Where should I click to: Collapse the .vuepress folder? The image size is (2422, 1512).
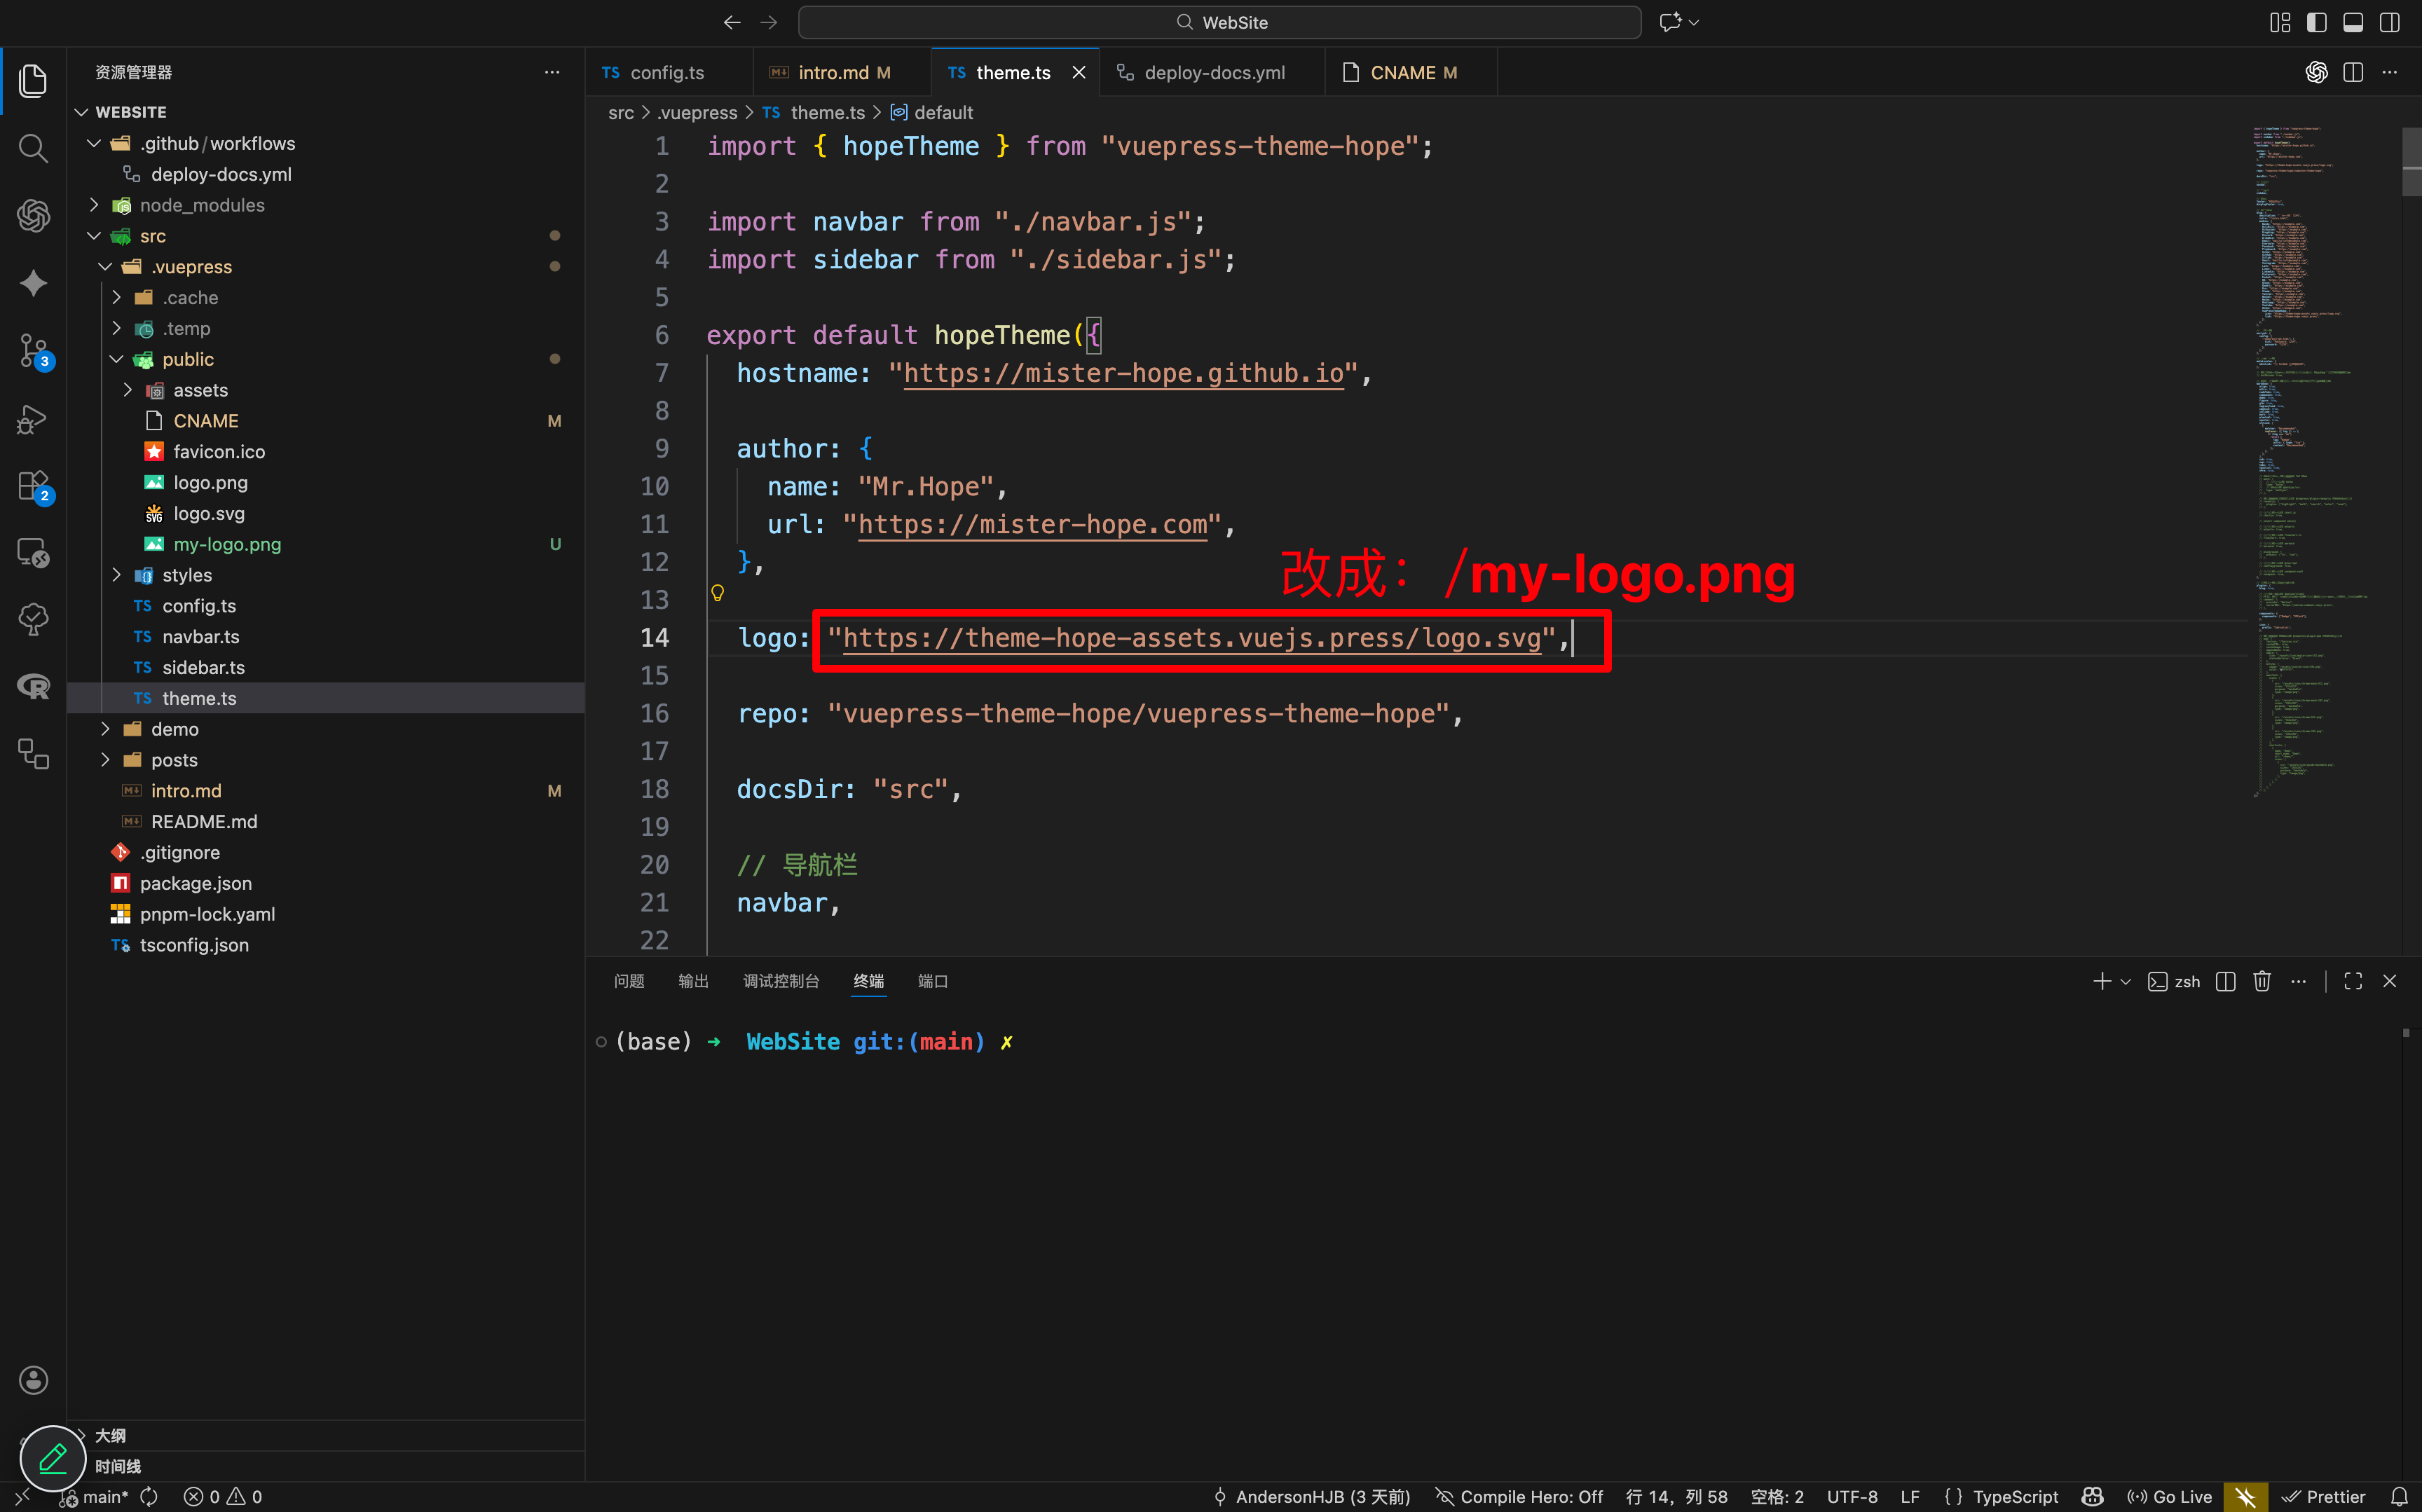104,266
